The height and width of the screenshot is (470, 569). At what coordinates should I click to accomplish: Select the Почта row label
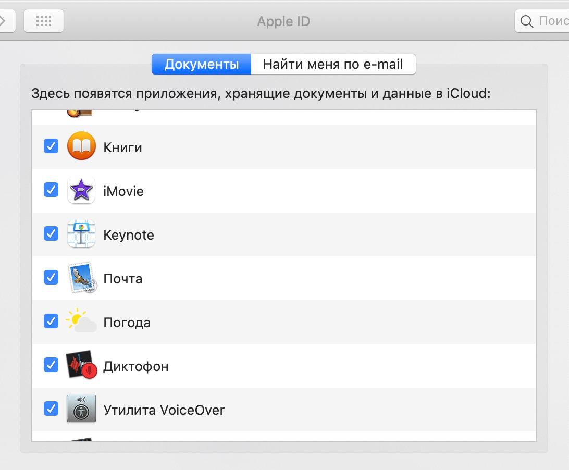(123, 279)
